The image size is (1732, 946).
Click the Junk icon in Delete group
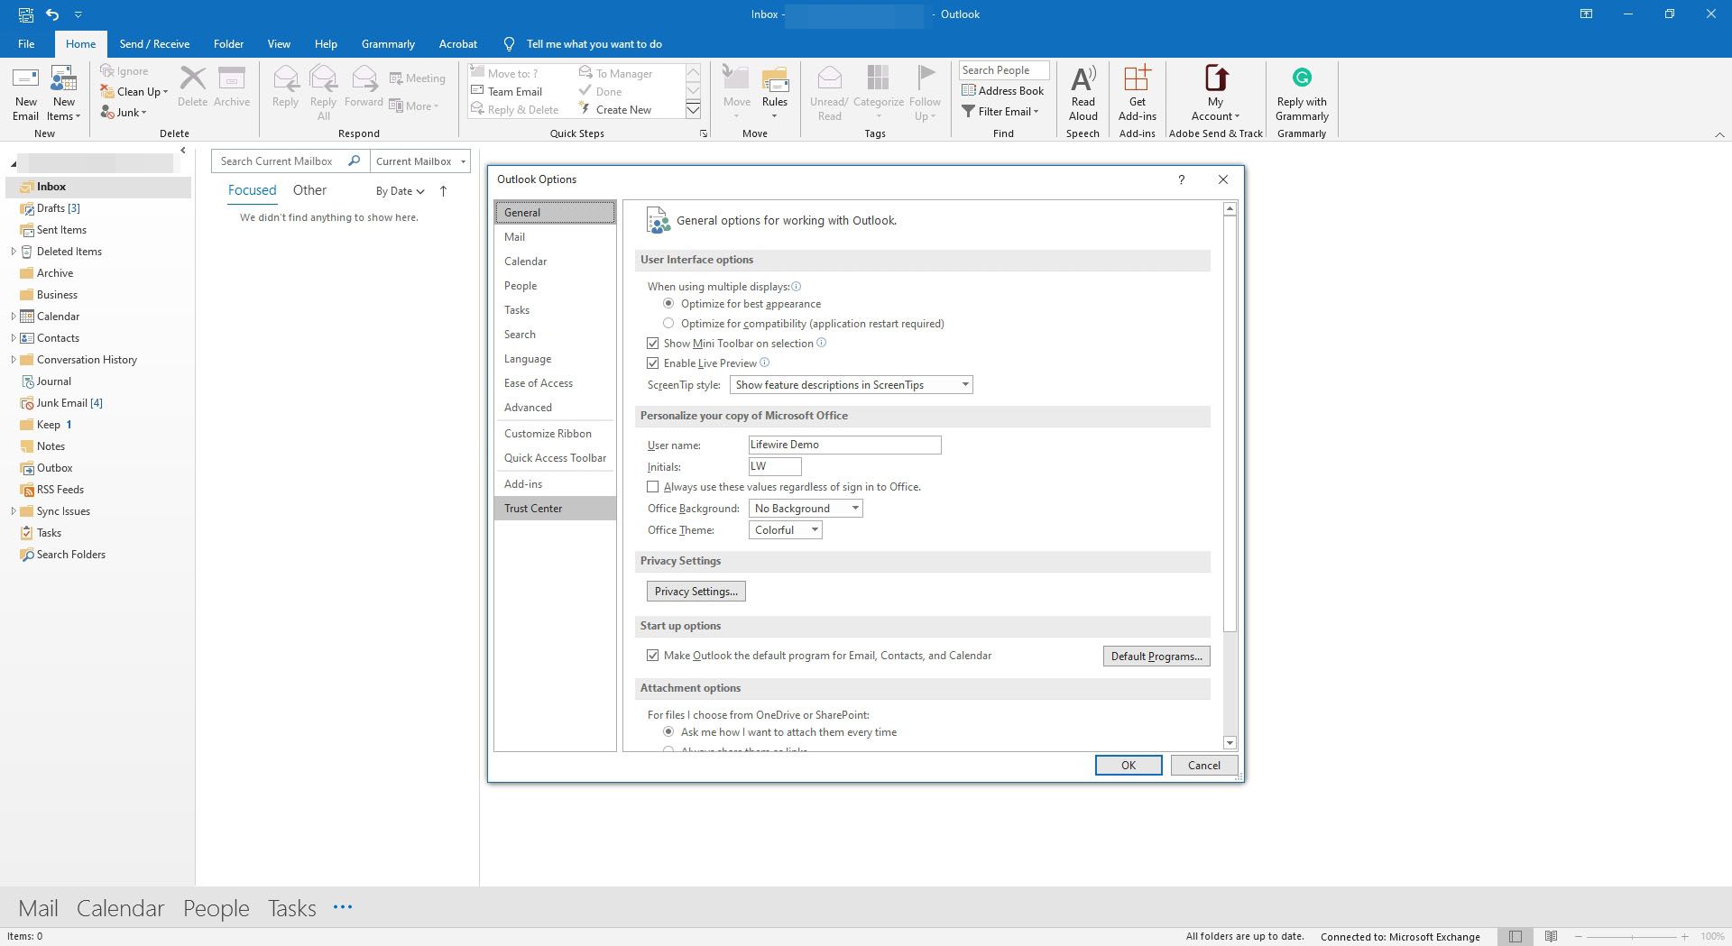[x=106, y=112]
